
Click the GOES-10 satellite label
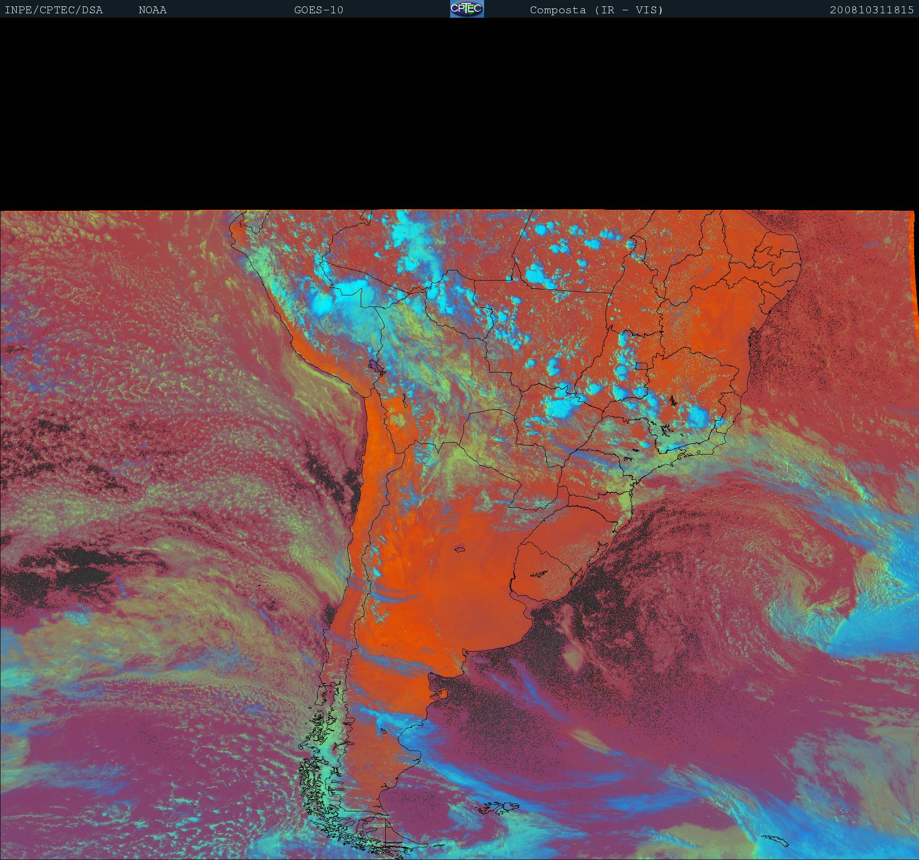tap(318, 10)
